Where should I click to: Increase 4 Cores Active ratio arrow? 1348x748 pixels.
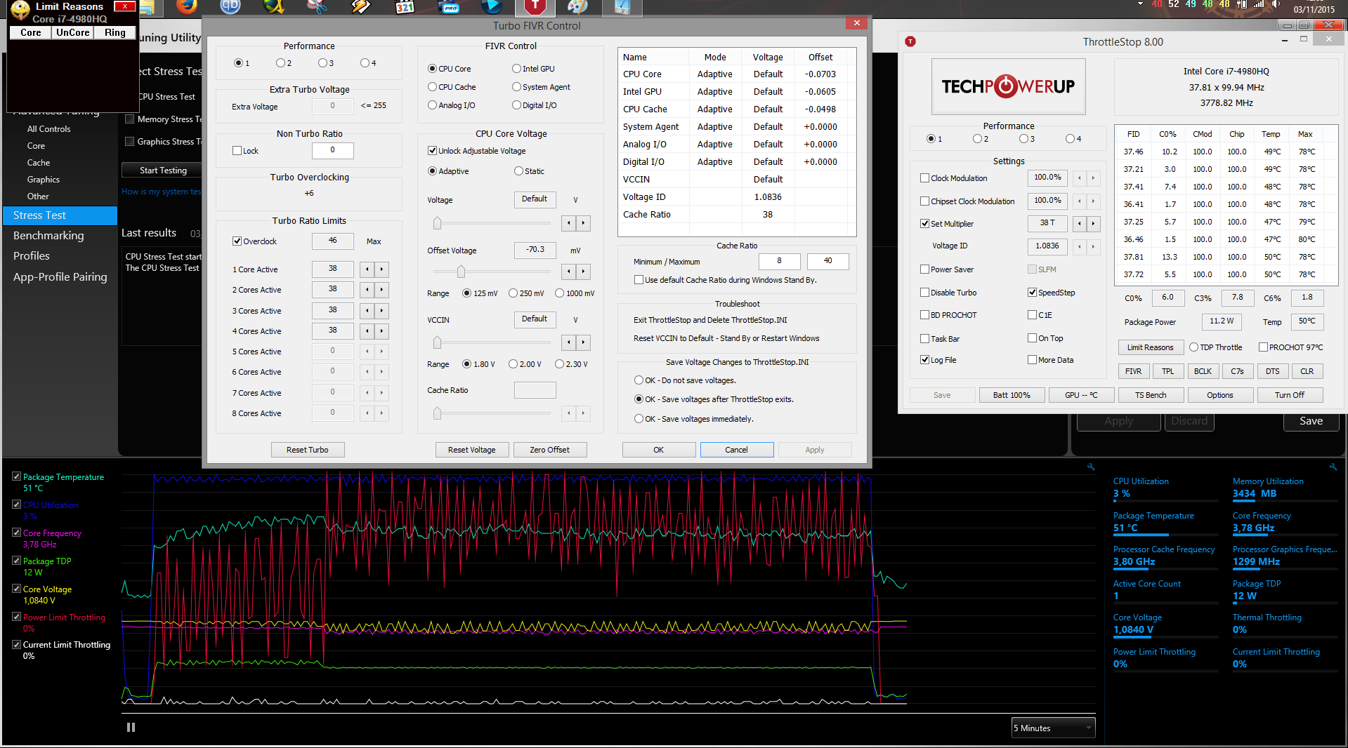381,331
